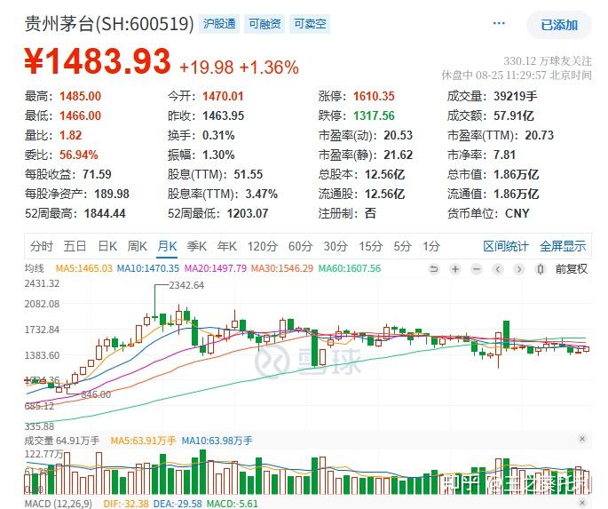This screenshot has width=608, height=509.
Task: Select the 60分 timeframe tab
Action: coord(300,246)
